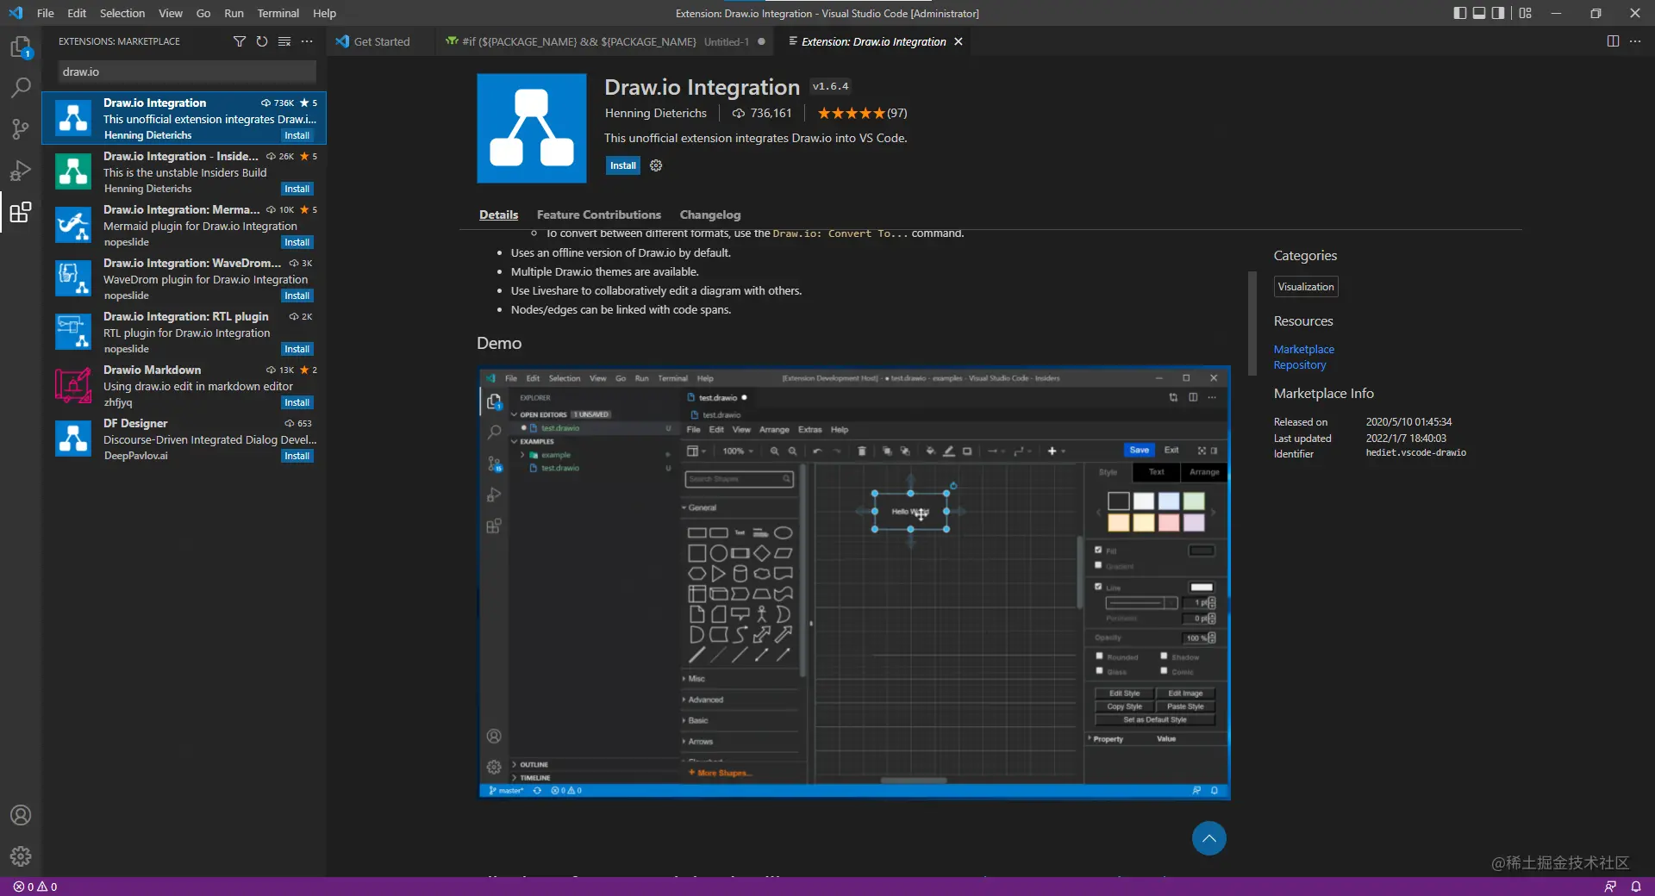
Task: Open the Accounts icon in activity bar
Action: (21, 815)
